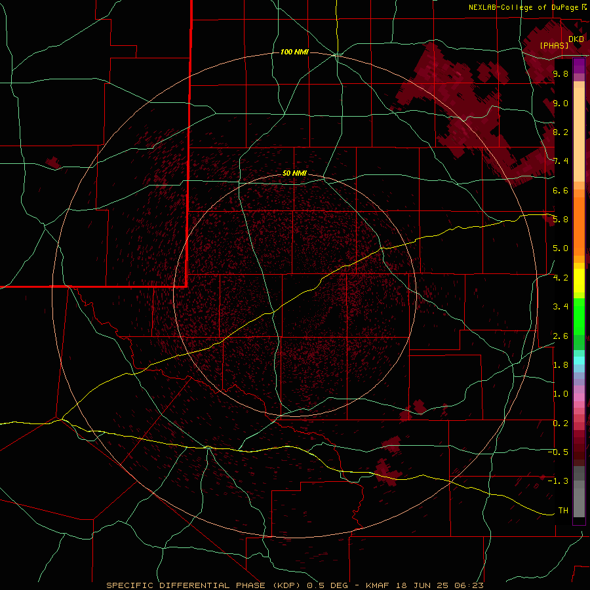Click the 8.2 value on color scale

[x=560, y=132]
